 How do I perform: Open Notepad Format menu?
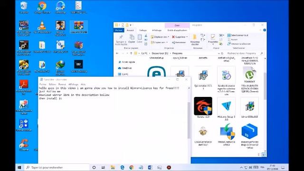[62, 85]
